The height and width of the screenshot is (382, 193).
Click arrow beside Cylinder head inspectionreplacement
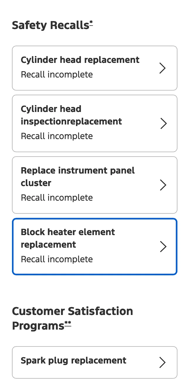point(163,123)
